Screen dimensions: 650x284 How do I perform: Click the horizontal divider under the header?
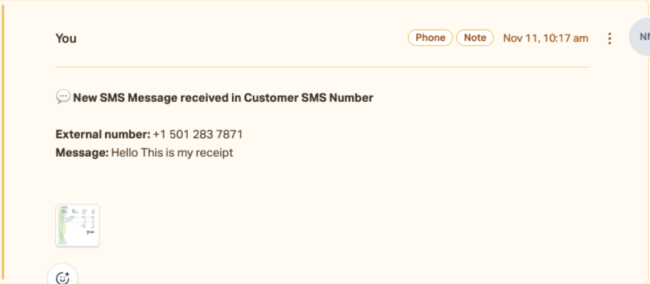[x=323, y=67]
